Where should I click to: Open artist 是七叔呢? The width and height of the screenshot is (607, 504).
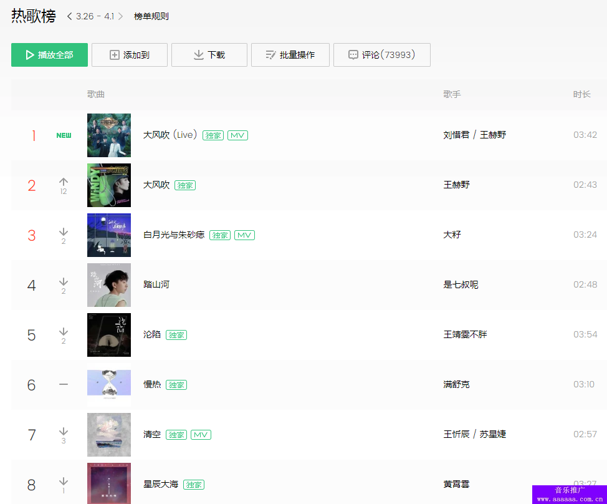tap(461, 284)
